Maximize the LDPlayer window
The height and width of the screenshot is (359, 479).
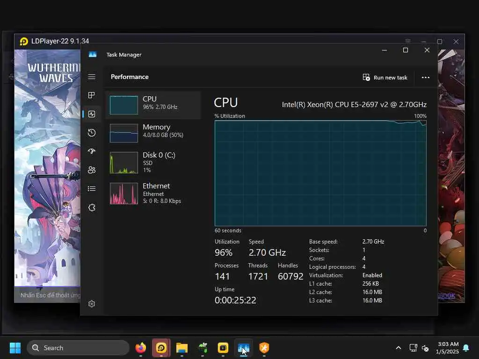point(440,42)
